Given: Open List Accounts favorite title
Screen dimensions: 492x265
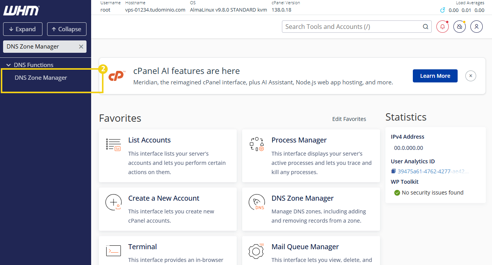Looking at the screenshot, I should 149,140.
